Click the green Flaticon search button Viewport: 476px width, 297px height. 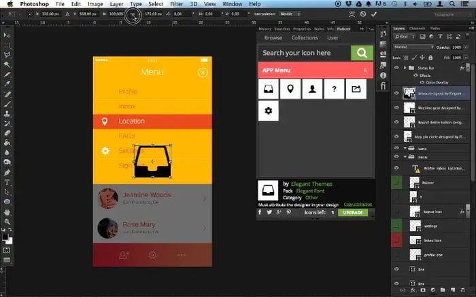(362, 52)
